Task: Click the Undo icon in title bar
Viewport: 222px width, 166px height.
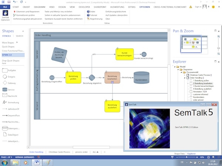Action: coord(14,2)
